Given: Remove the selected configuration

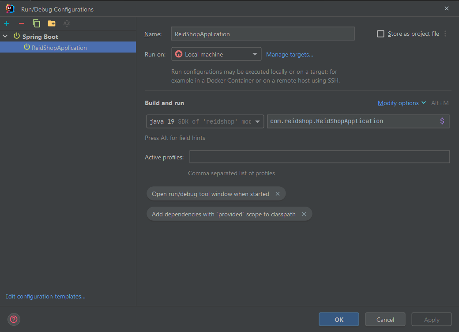Looking at the screenshot, I should (x=22, y=23).
